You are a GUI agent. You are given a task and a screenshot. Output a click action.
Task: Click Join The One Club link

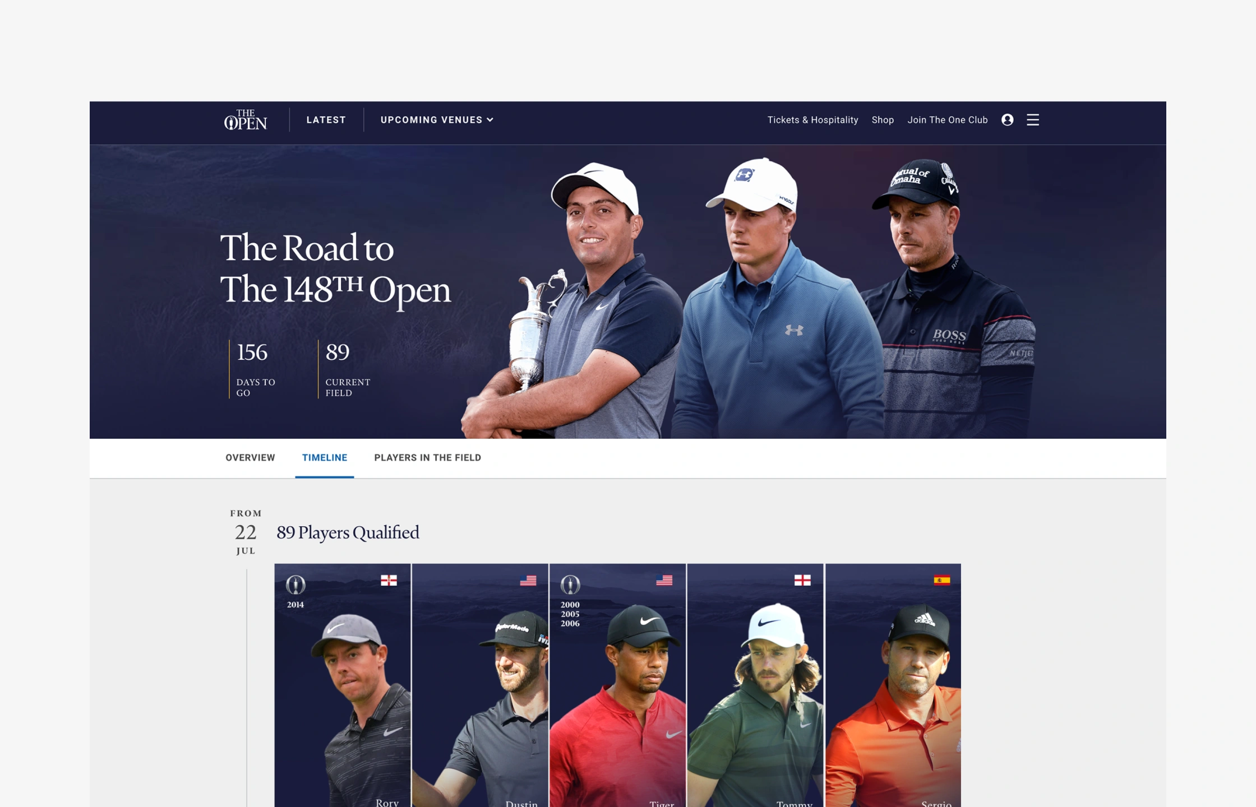(x=948, y=120)
